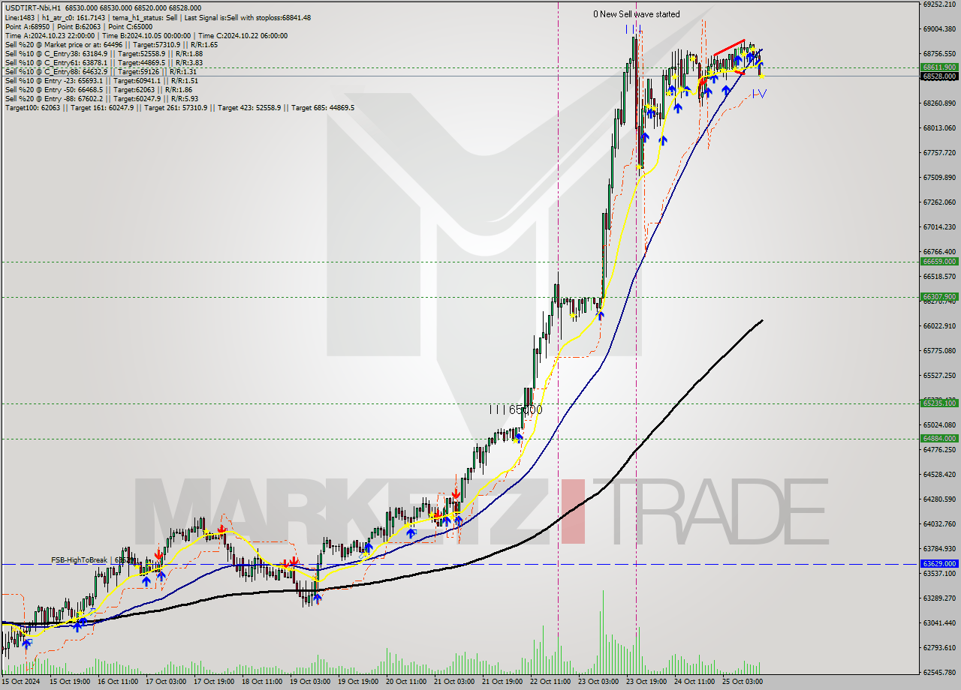Screen dimensions: 961x690
Task: Click the blue dashed FSB-HighToBreak horizontal line
Action: tap(459, 564)
